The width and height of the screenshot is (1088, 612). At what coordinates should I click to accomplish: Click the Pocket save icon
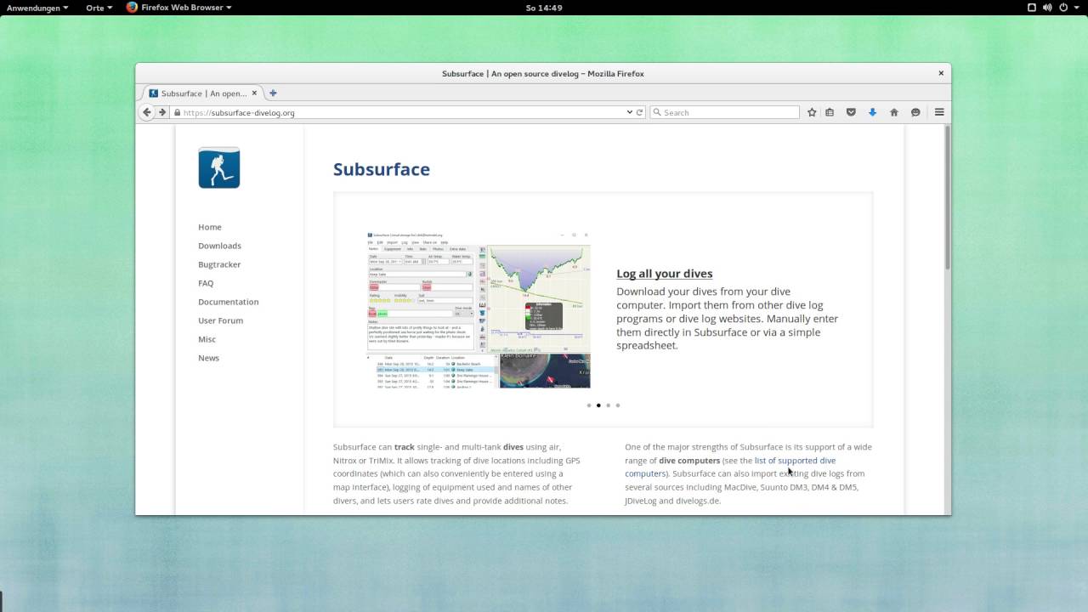click(851, 112)
